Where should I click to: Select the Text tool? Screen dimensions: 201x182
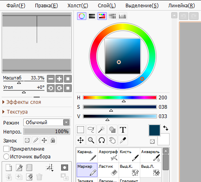point(123,129)
